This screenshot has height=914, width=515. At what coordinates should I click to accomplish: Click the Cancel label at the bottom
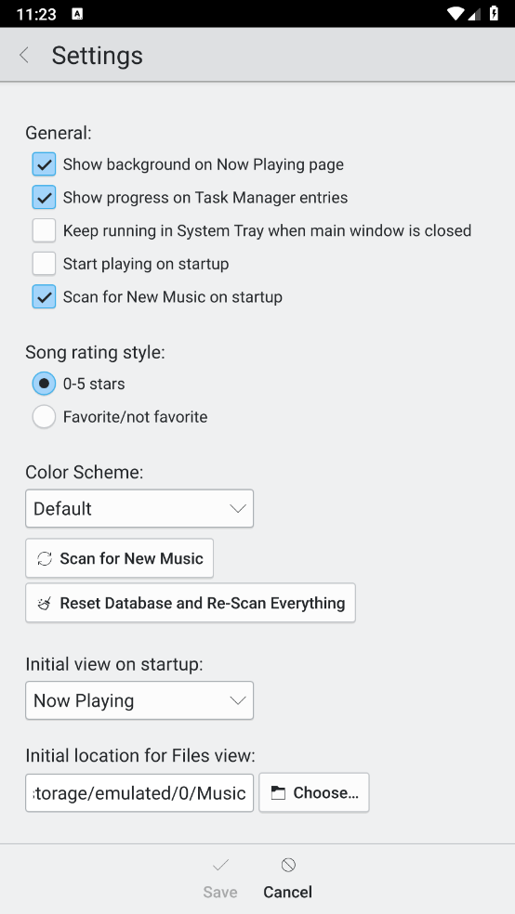click(x=287, y=892)
